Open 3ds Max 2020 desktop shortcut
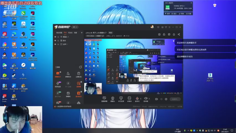 (210, 77)
